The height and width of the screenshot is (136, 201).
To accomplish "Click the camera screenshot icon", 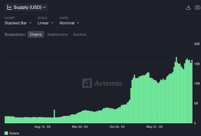I will click(x=198, y=7).
